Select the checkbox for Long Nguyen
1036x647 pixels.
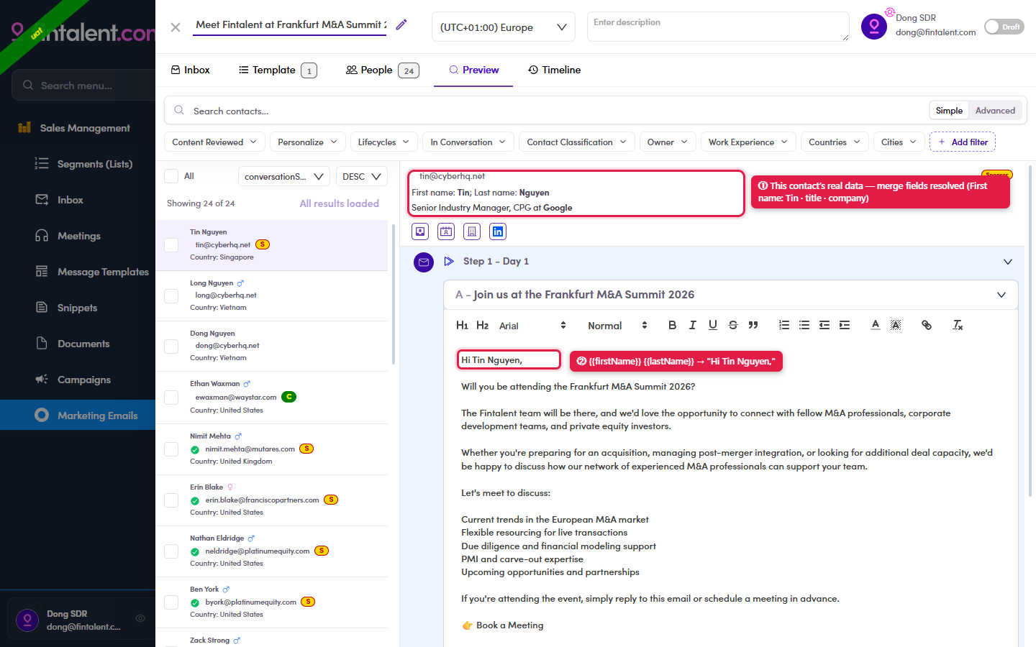coord(171,295)
